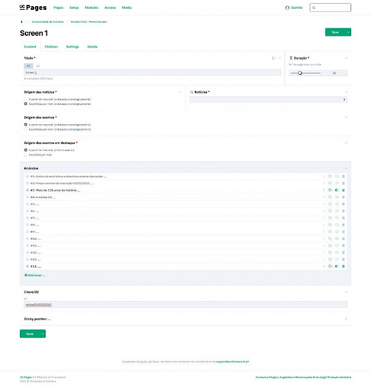371x385 pixels.
Task: Click trash icon for announcement #14
Action: pyautogui.click(x=344, y=266)
